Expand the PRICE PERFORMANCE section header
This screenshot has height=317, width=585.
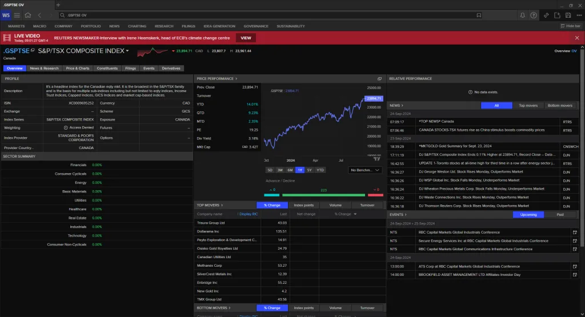click(217, 79)
